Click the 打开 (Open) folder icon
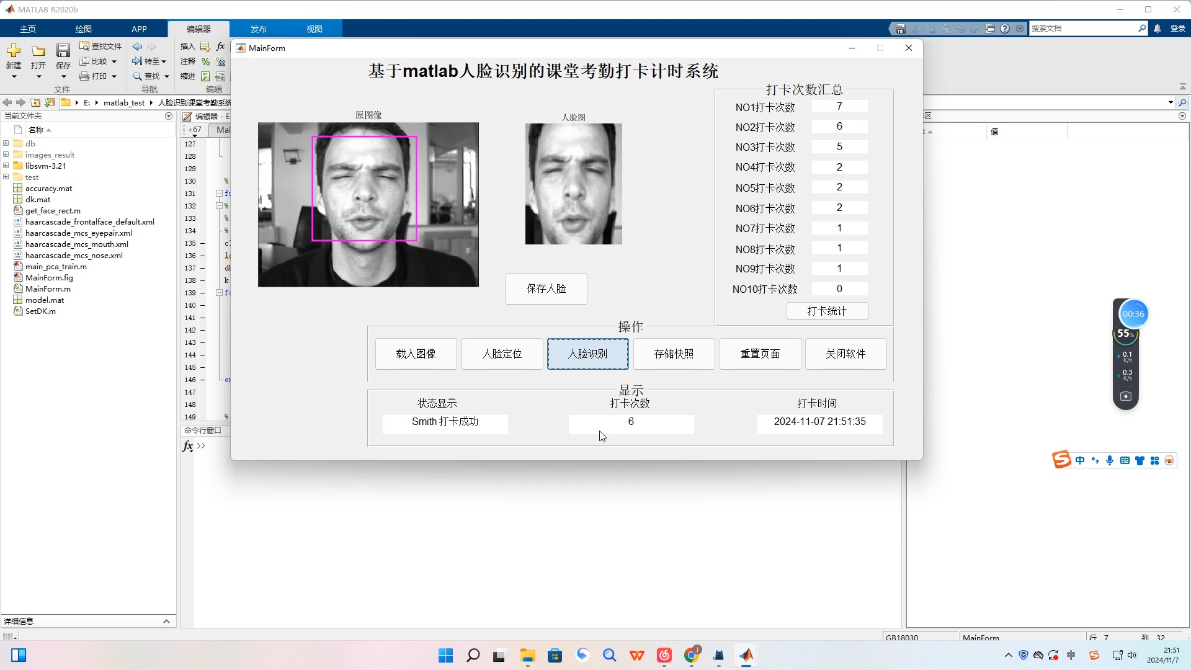This screenshot has width=1191, height=670. point(38,51)
